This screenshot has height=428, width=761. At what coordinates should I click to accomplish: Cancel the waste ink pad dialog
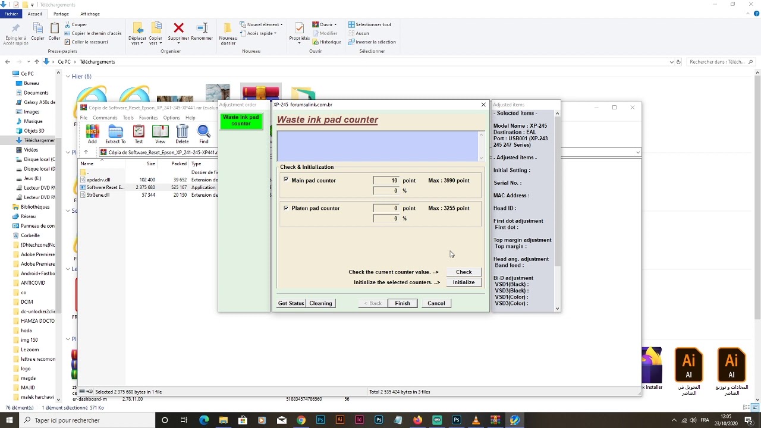(436, 303)
